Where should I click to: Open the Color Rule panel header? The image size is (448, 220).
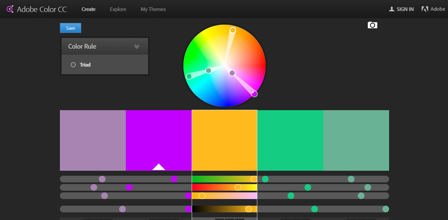click(105, 46)
